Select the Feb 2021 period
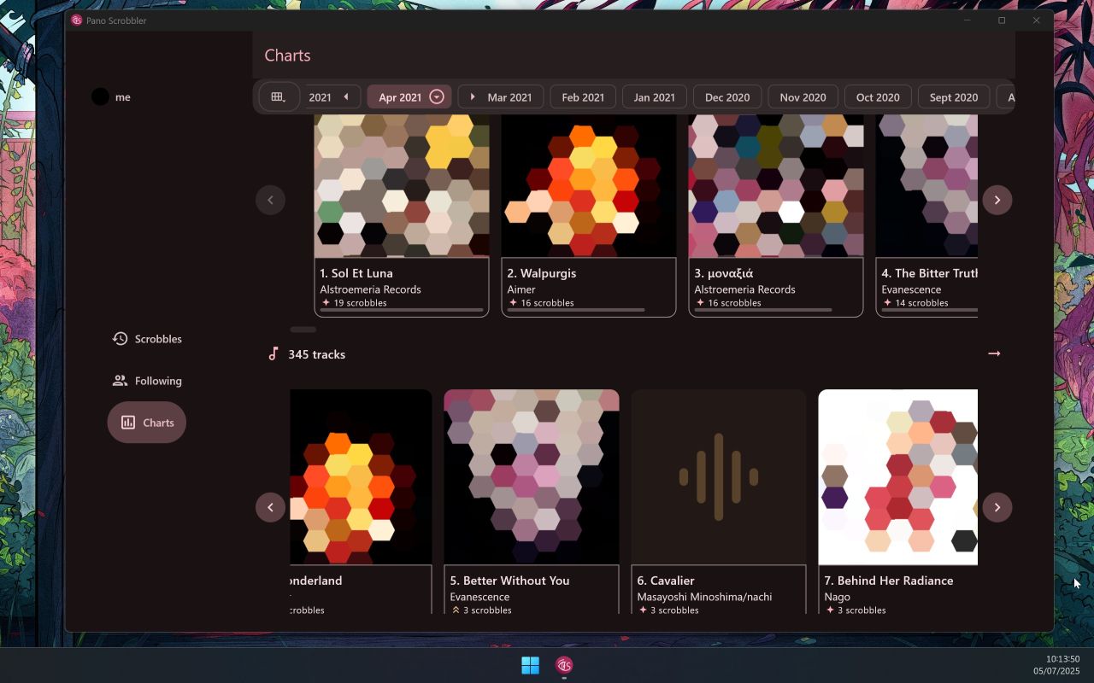This screenshot has height=683, width=1094. coord(583,97)
